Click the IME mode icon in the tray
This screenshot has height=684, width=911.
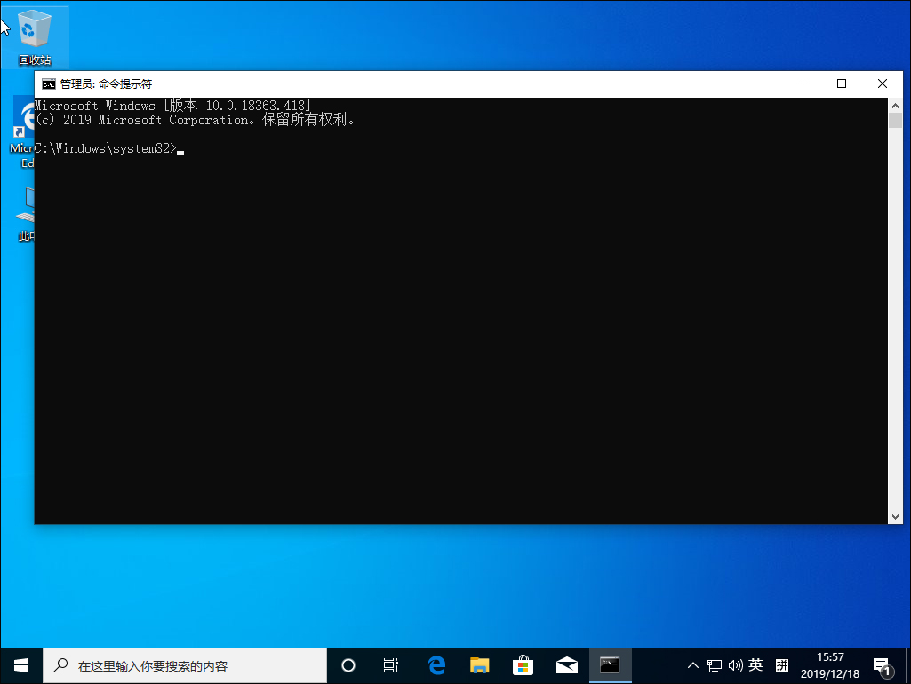click(x=780, y=664)
